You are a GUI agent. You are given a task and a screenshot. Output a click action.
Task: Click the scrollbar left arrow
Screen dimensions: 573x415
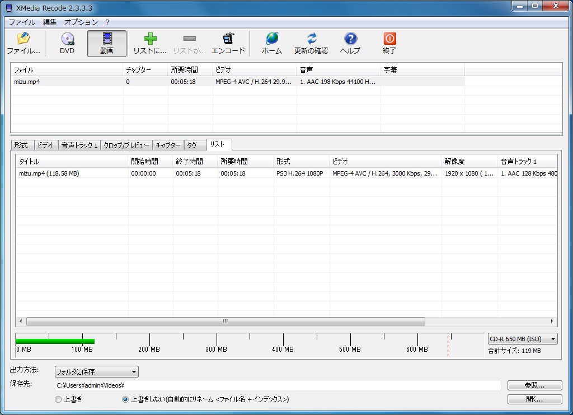point(21,322)
